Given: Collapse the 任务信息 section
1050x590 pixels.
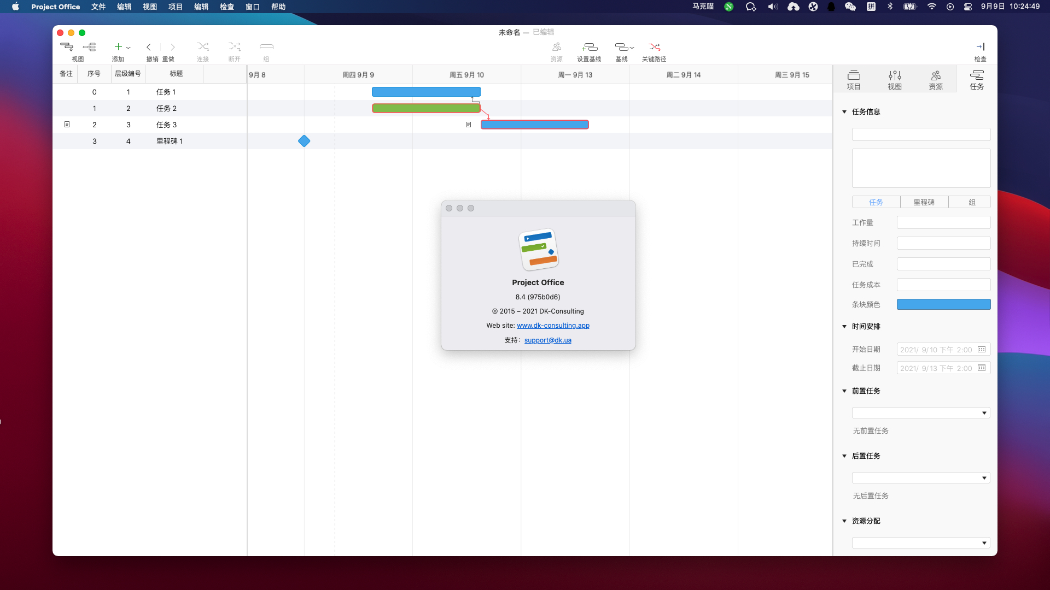Looking at the screenshot, I should pos(844,112).
